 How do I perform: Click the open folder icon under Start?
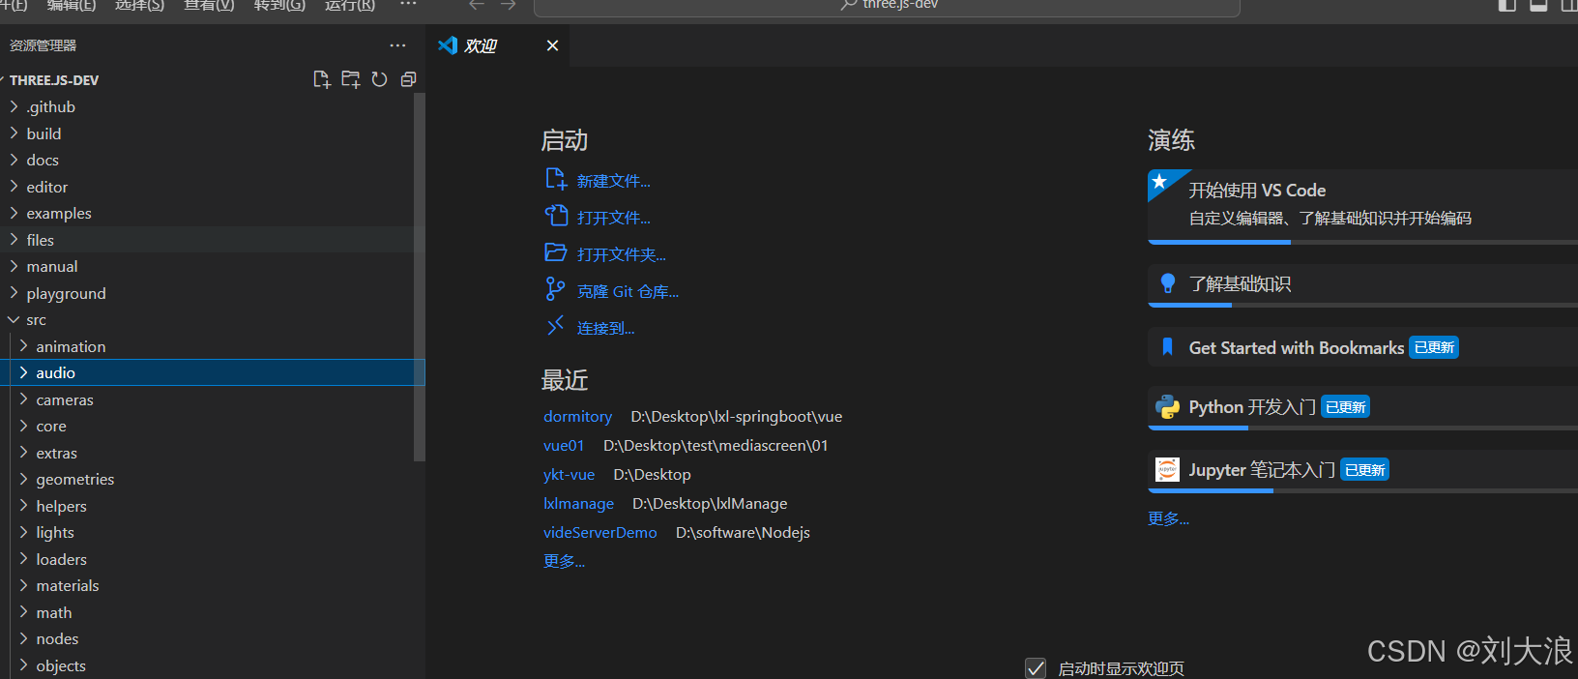pos(555,252)
